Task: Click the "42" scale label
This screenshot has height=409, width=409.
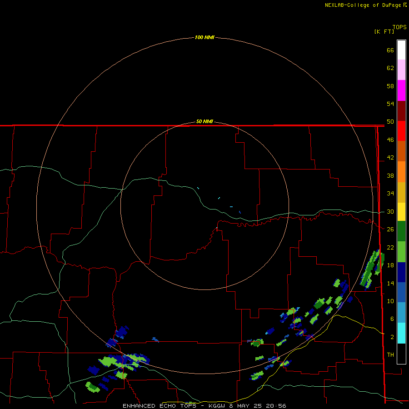Action: point(390,158)
